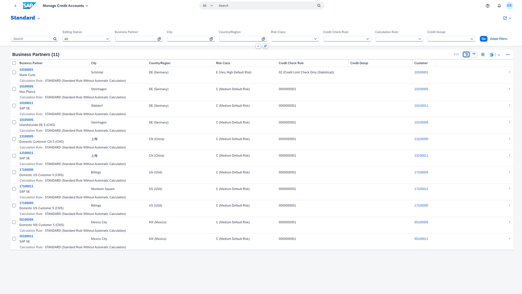Pin the filter header
Image resolution: width=522 pixels, height=294 pixels.
[x=265, y=46]
